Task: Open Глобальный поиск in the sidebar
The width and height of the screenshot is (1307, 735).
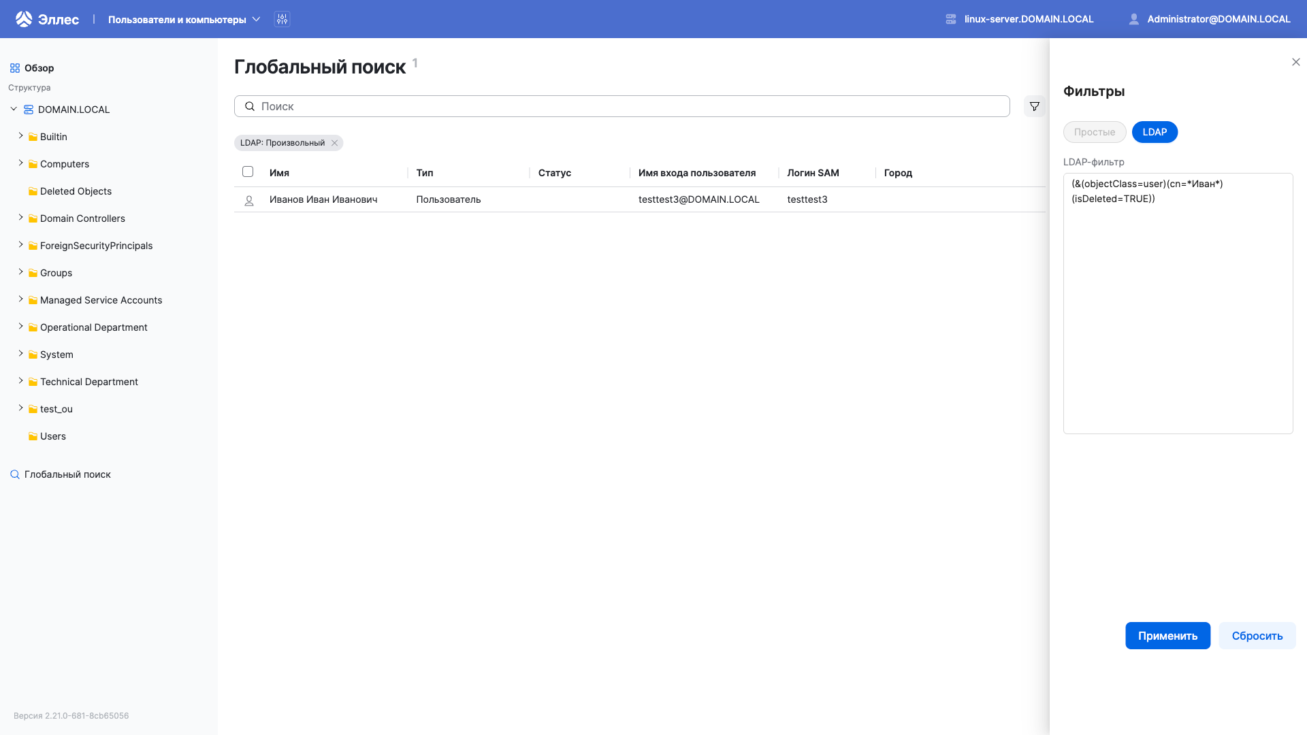Action: tap(67, 474)
